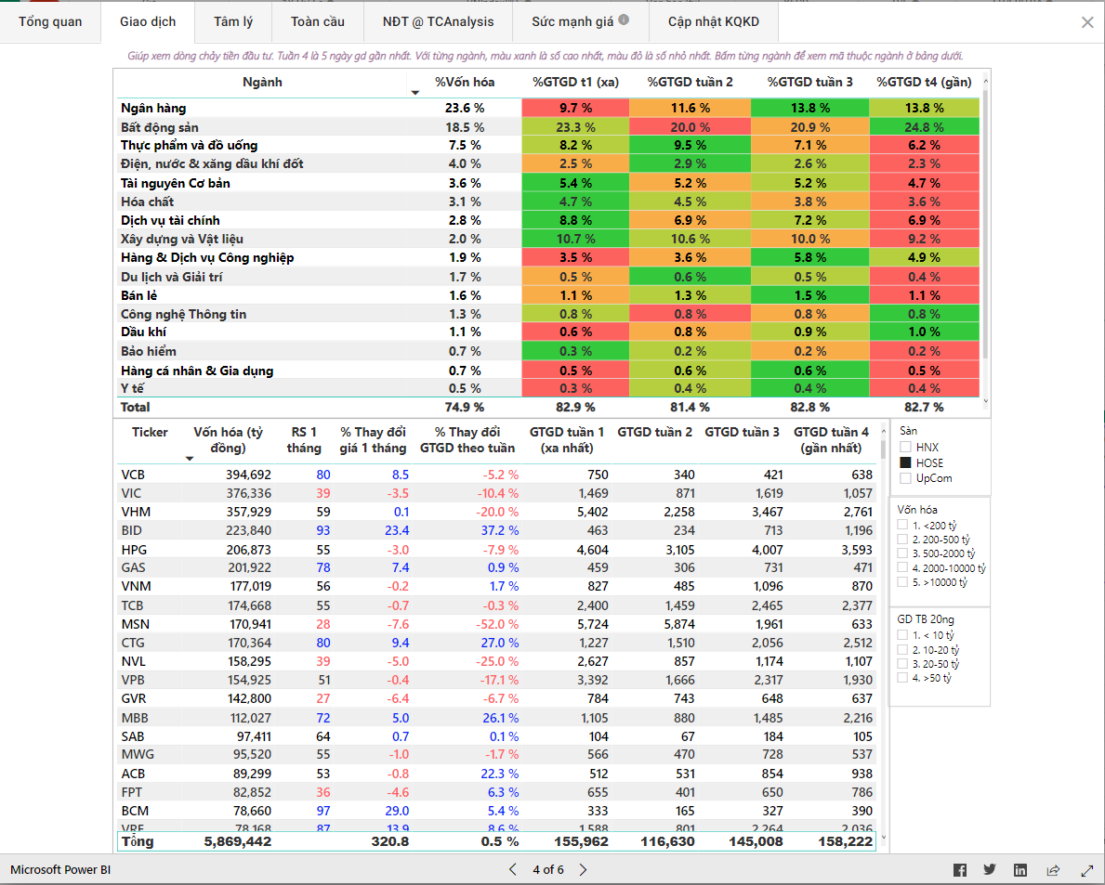This screenshot has width=1105, height=885.
Task: Click sort arrow under Ngành column header
Action: (415, 93)
